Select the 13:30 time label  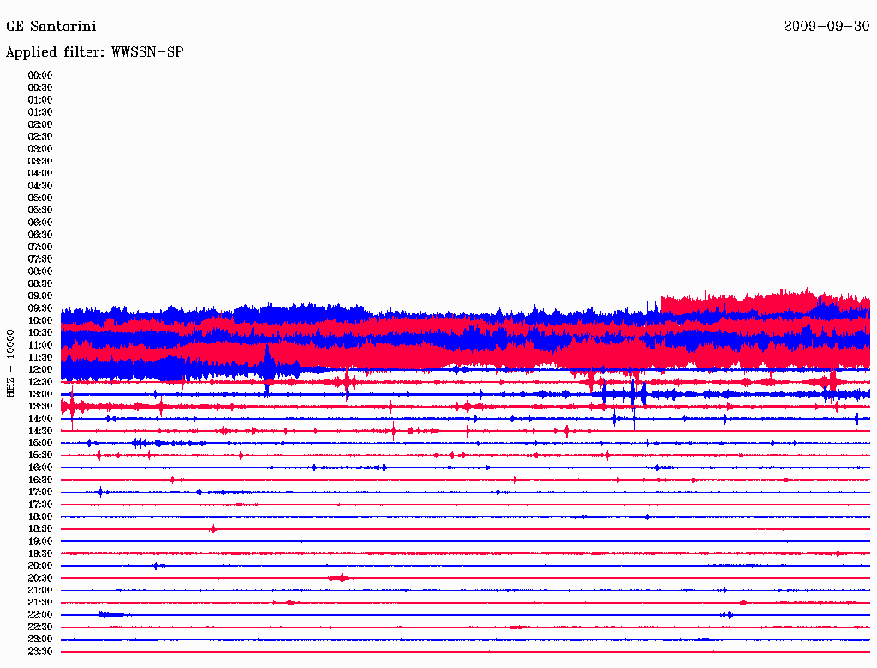40,407
